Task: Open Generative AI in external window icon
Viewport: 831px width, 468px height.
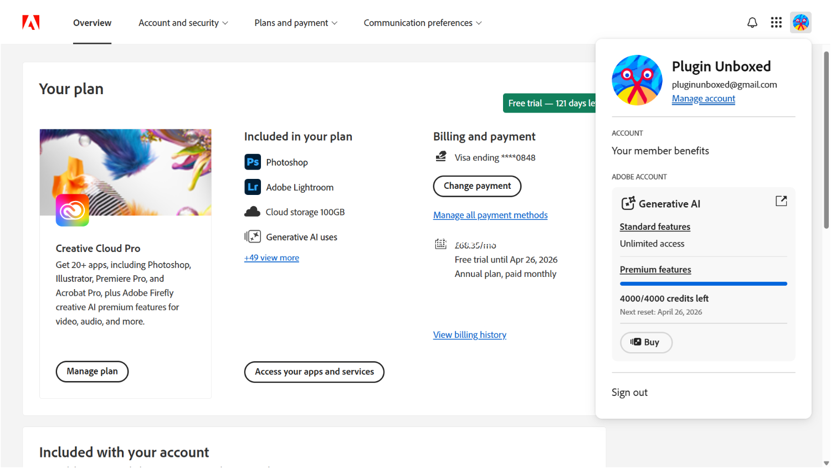Action: tap(781, 201)
